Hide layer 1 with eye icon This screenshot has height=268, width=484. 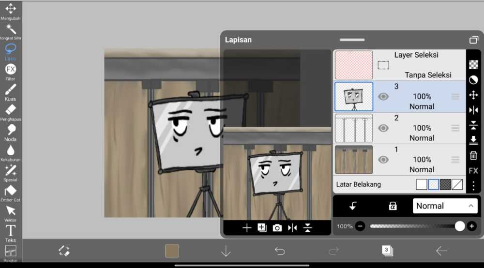383,160
